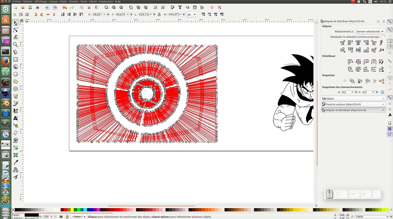Select the Rectangle tool
The image size is (393, 219).
point(16,60)
